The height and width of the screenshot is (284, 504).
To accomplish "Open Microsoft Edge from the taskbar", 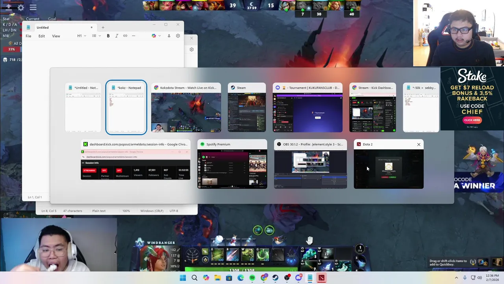I will (241, 278).
